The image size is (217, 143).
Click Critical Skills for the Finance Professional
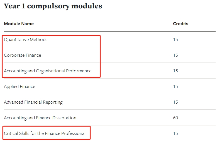click(x=45, y=134)
